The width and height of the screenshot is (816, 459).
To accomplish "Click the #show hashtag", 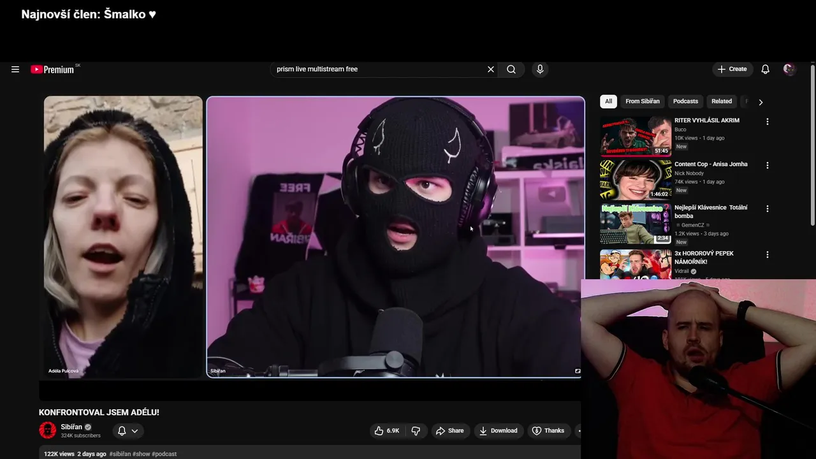I will [141, 454].
